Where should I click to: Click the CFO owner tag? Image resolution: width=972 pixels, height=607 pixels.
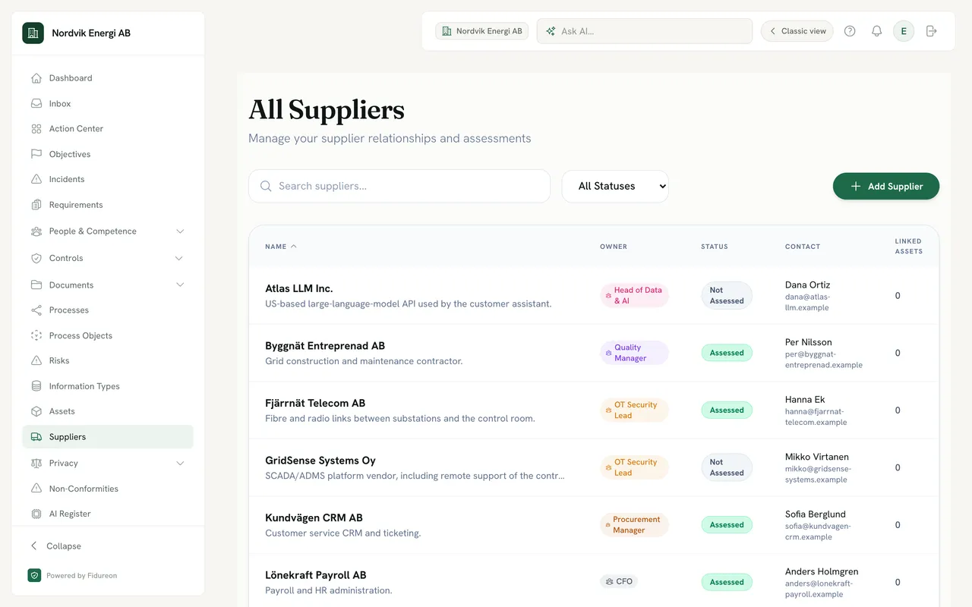pyautogui.click(x=619, y=582)
